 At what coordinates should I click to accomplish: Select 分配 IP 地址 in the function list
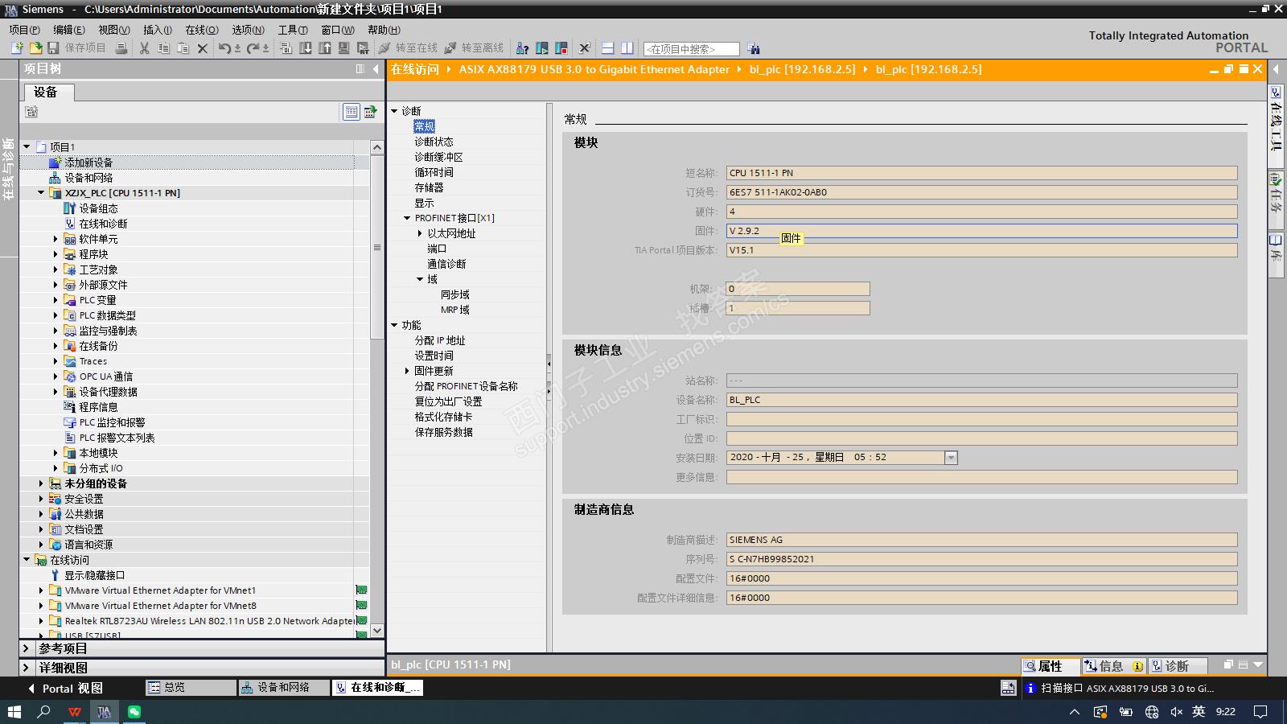[440, 340]
